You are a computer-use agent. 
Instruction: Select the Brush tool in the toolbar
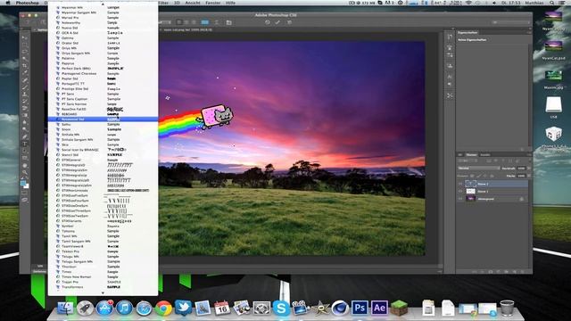(25, 87)
